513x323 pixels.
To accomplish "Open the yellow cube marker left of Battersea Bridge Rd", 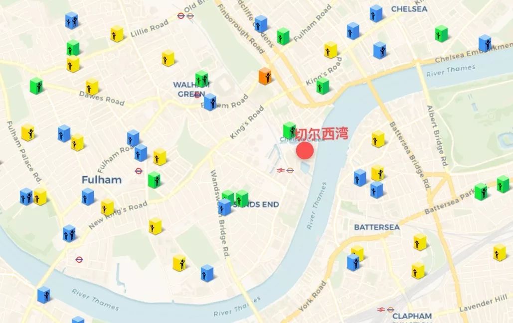I will (378, 139).
